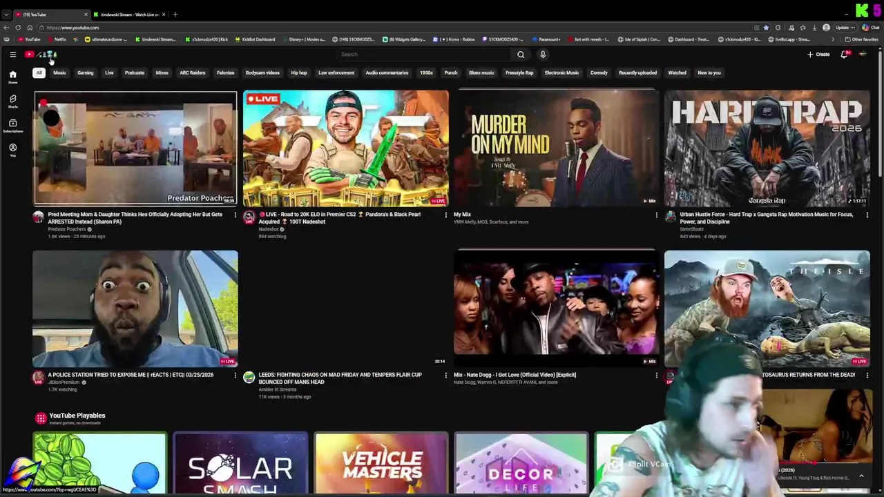The height and width of the screenshot is (497, 884).
Task: Select the ARC Raiders filter chip
Action: click(192, 72)
